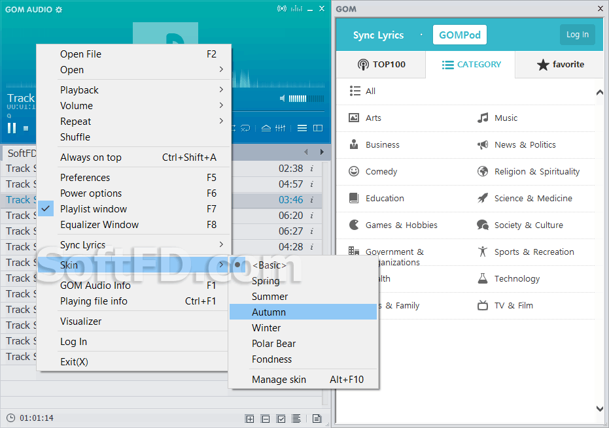
Task: Toggle Equalizer Window menu entry
Action: pos(134,225)
